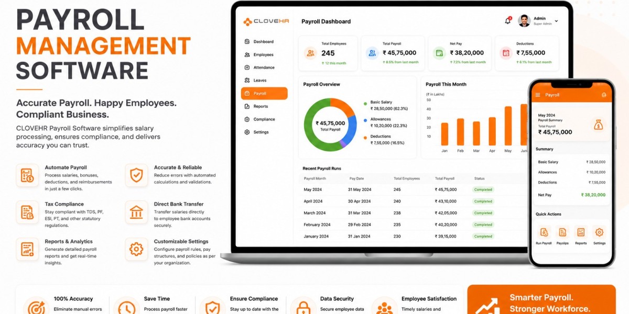Click the Jan bar in Payroll This Month
The image size is (629, 314).
(444, 134)
